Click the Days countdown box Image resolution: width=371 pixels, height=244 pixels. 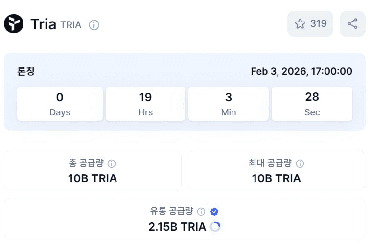point(60,104)
